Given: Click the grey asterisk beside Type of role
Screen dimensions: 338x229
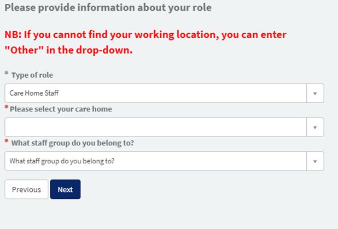Looking at the screenshot, I should (7, 73).
